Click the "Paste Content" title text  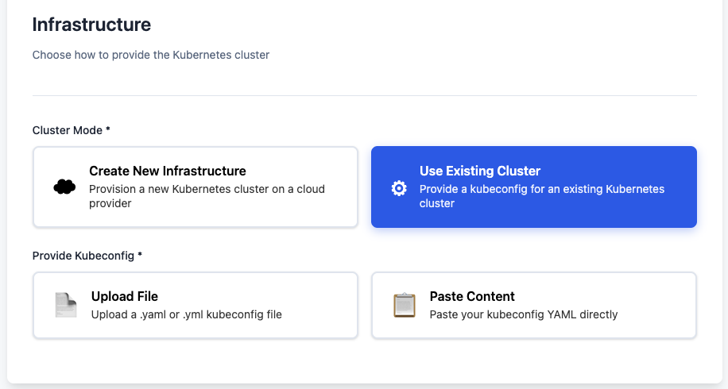tap(472, 296)
